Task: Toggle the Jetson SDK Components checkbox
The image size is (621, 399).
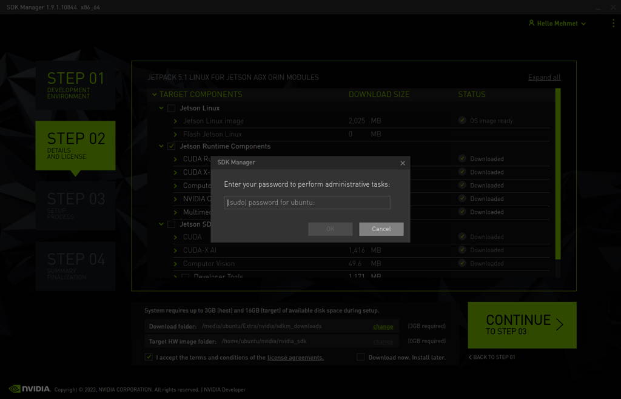Action: pyautogui.click(x=171, y=224)
